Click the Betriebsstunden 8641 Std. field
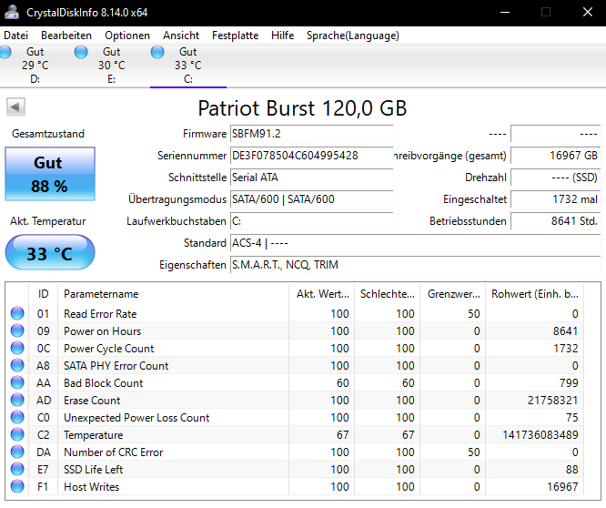This screenshot has width=606, height=508. point(556,221)
